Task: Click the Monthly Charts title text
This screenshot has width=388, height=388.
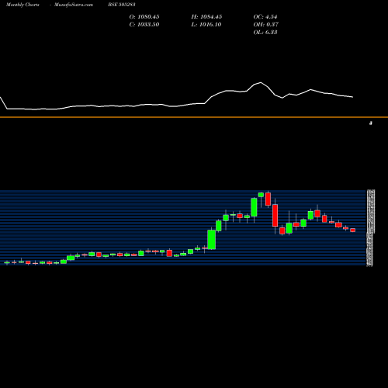Action: tap(23, 5)
